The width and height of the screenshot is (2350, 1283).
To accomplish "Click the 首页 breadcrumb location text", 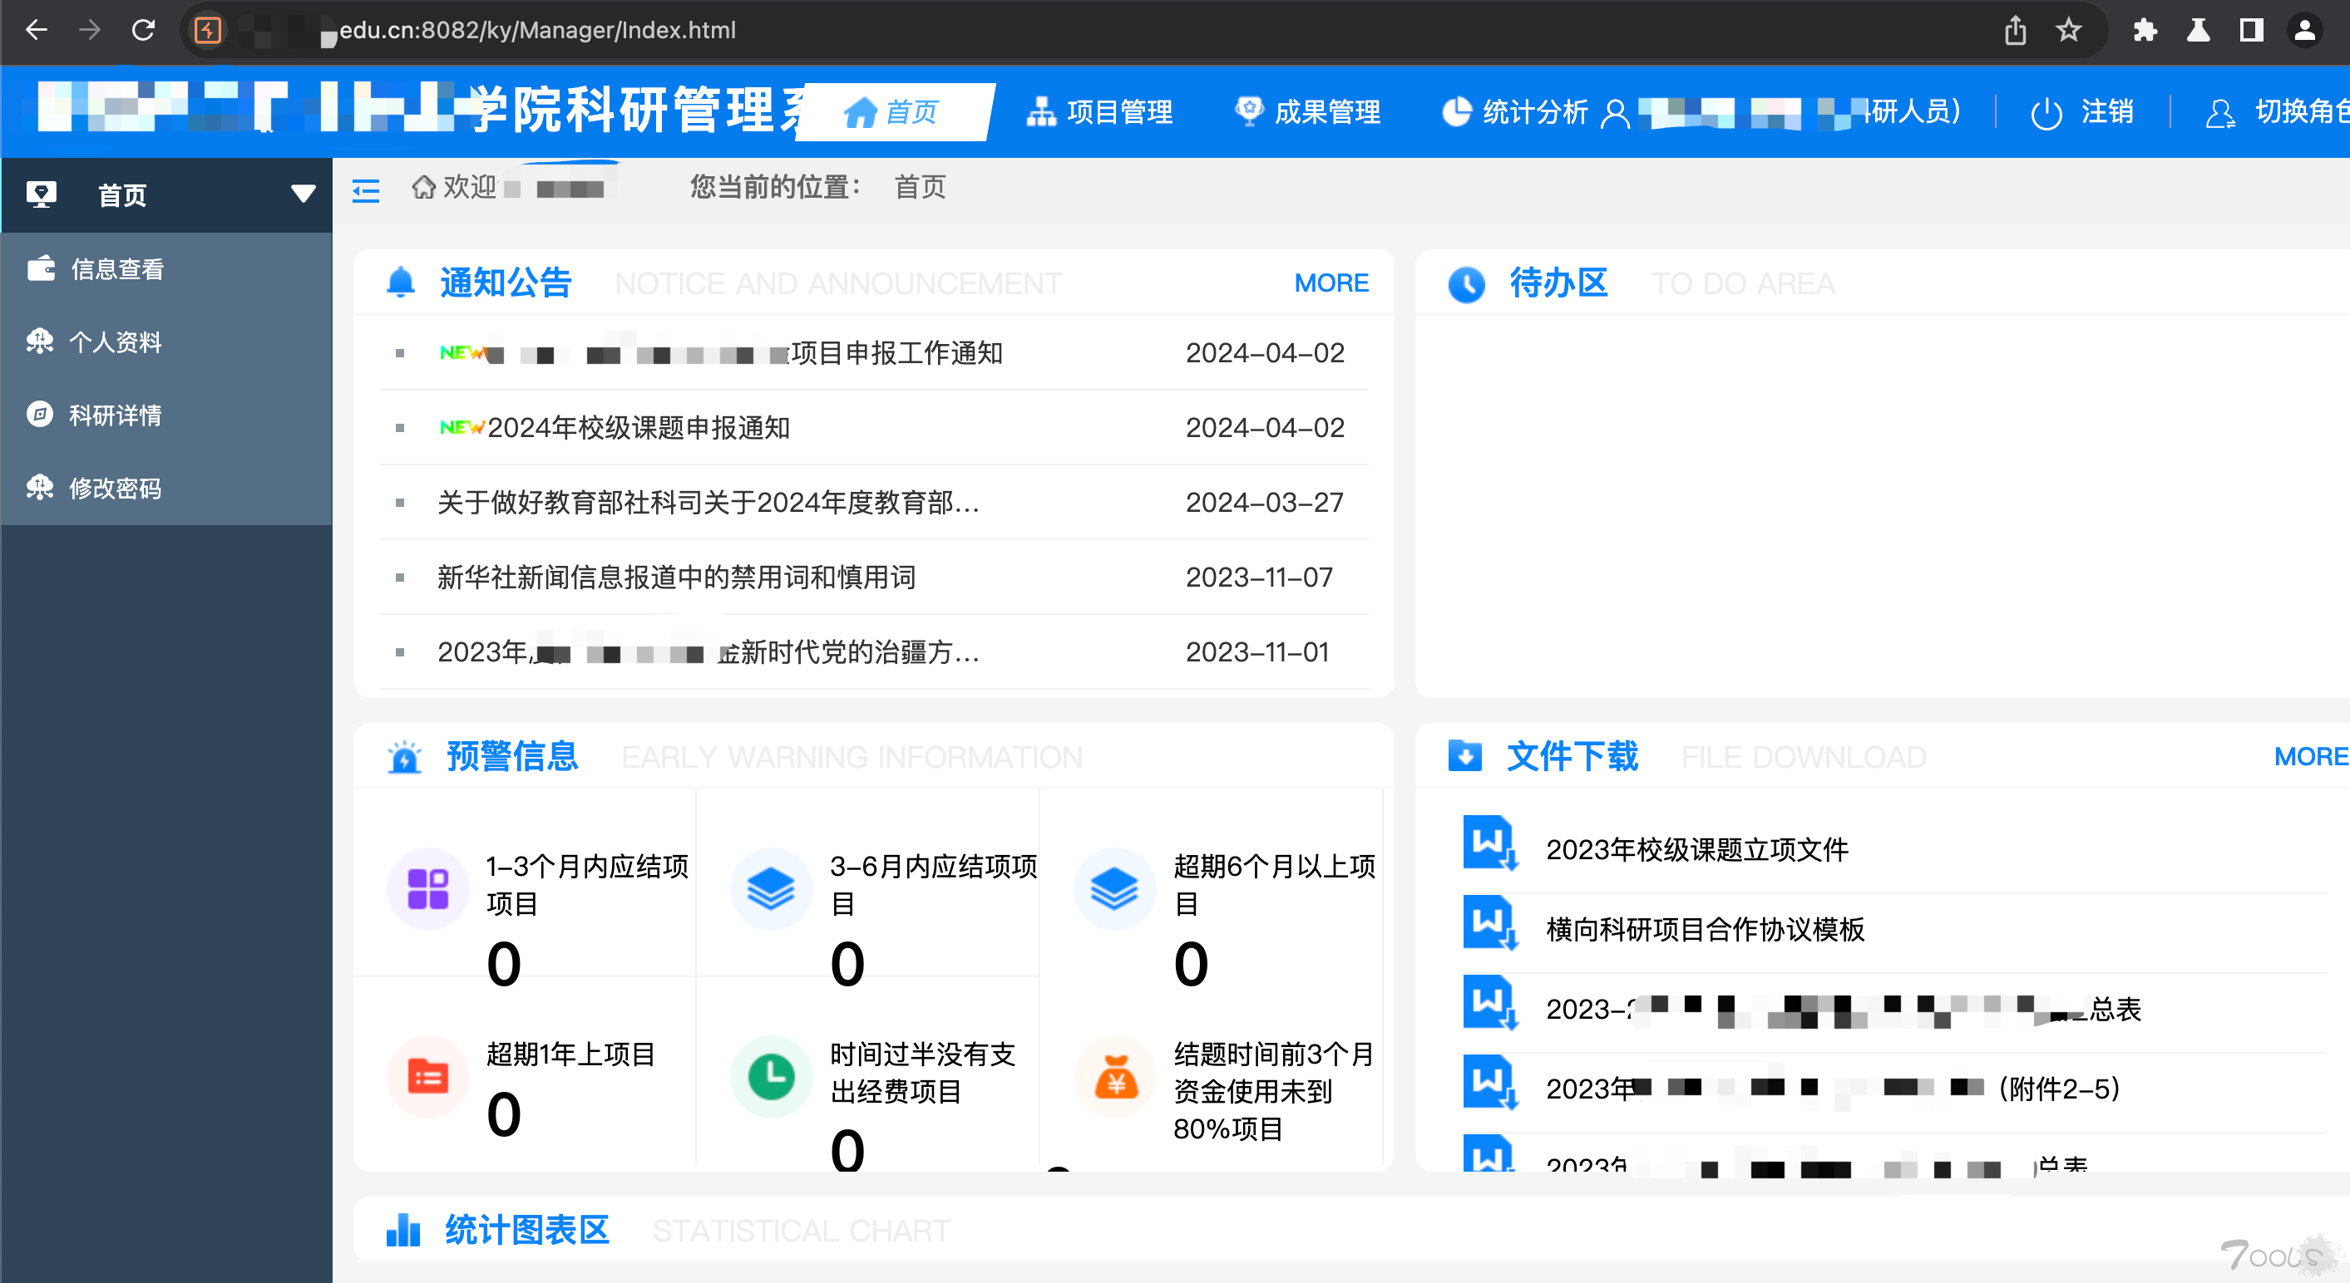I will point(920,187).
